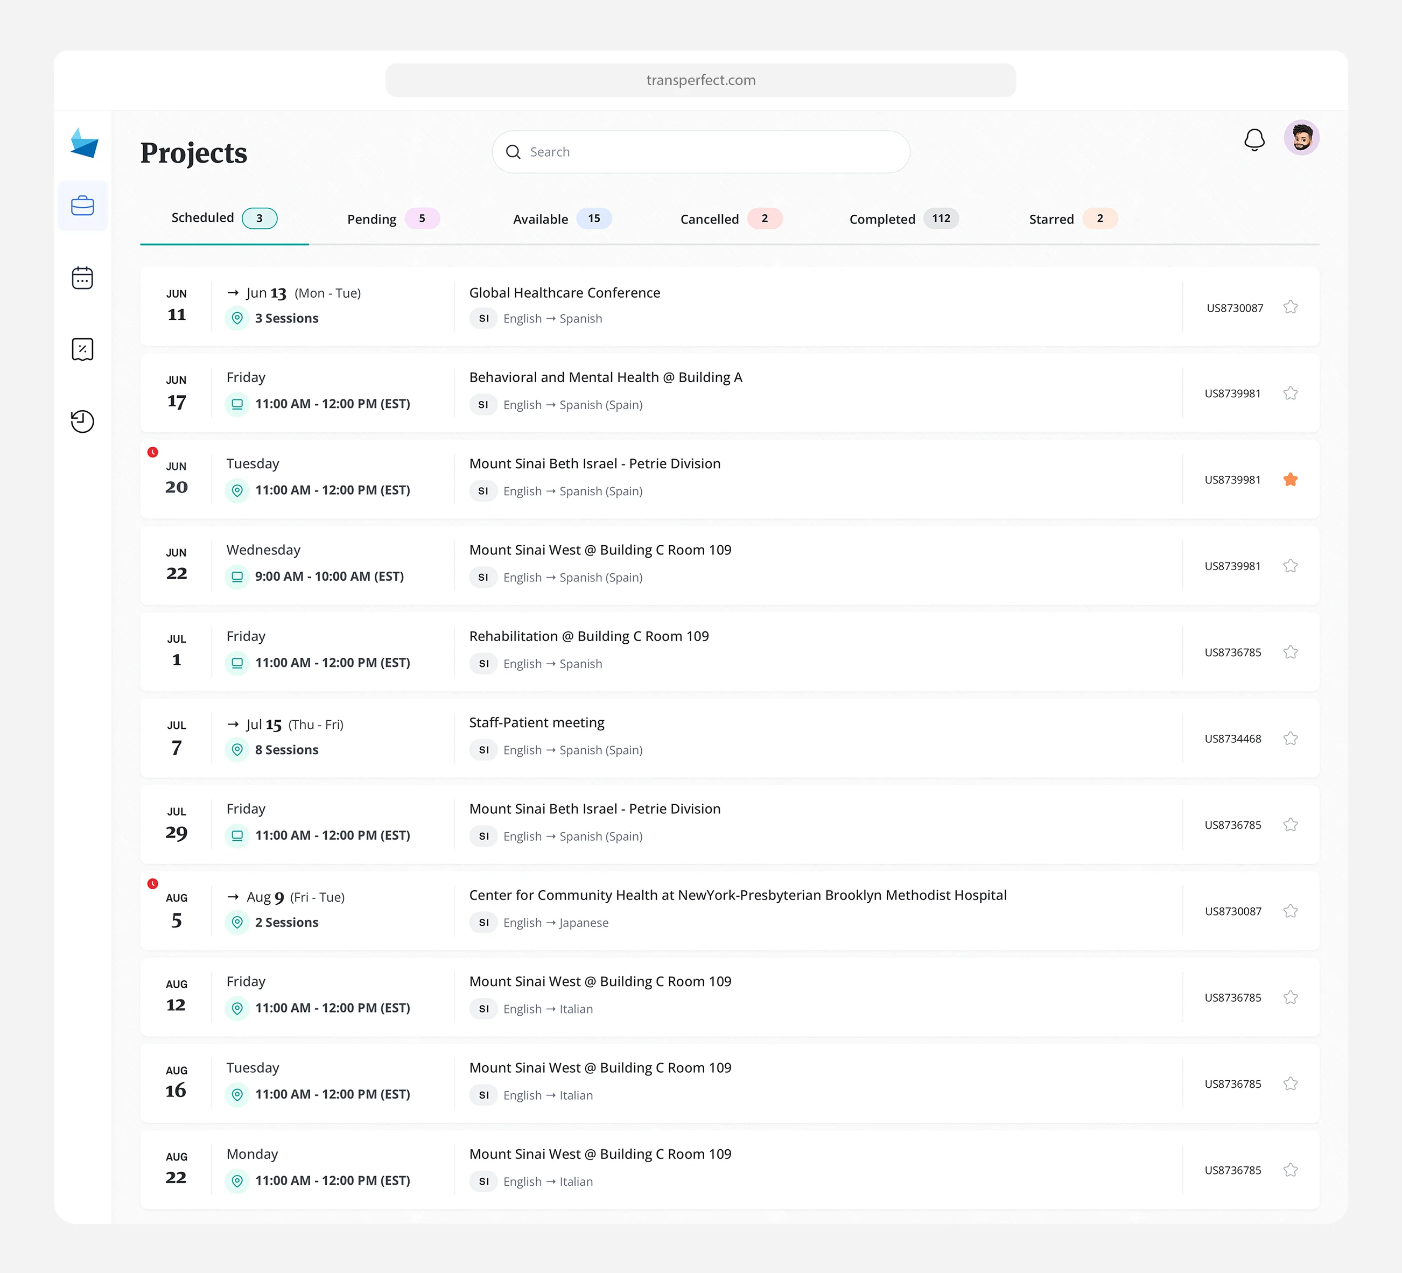This screenshot has height=1273, width=1402.
Task: Open Center for Community Health project title
Action: click(737, 896)
